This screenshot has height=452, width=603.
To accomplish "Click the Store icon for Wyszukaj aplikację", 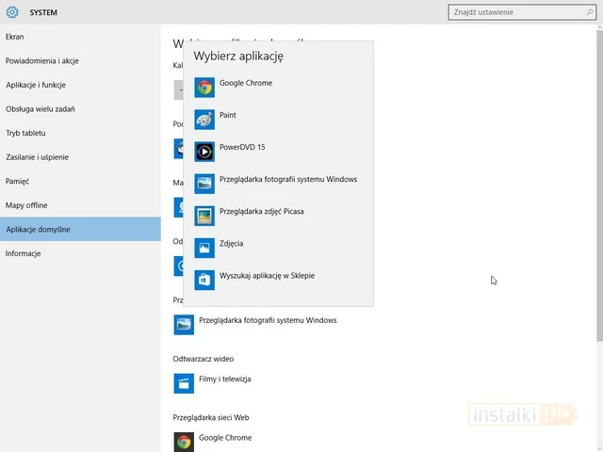I will point(204,280).
